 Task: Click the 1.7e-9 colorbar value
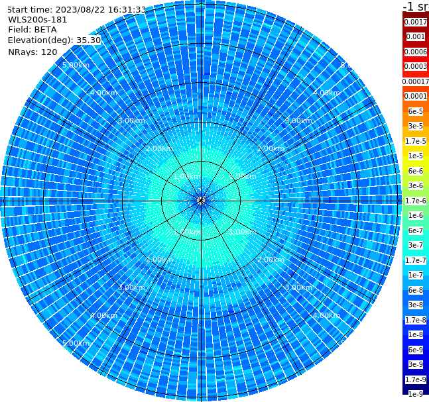point(416,379)
